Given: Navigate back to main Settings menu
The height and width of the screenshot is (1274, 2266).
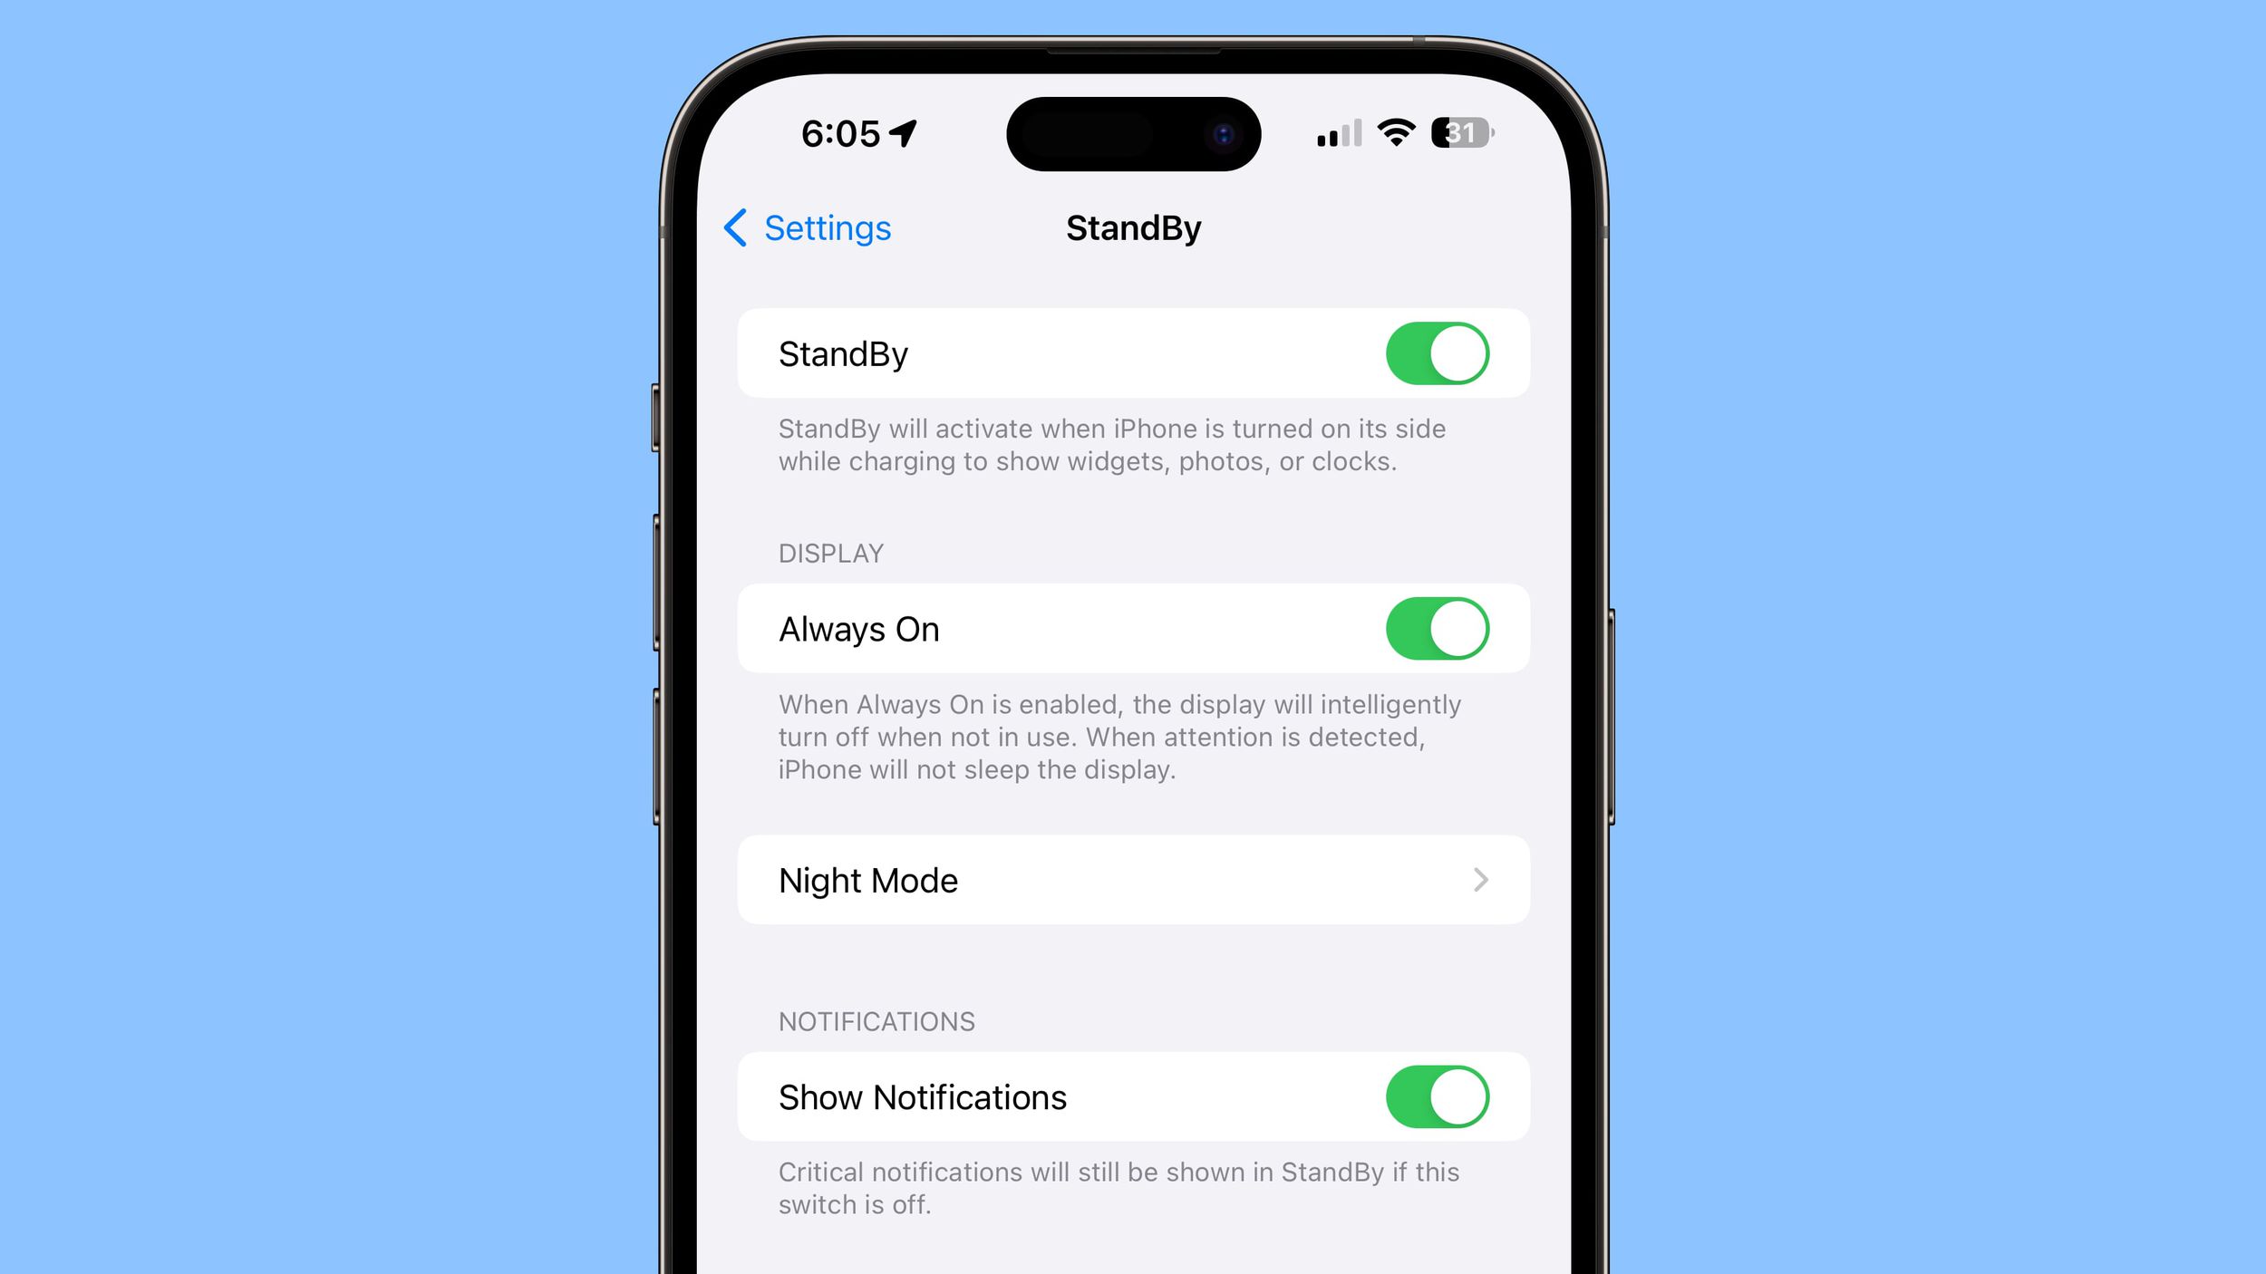Looking at the screenshot, I should (x=806, y=227).
